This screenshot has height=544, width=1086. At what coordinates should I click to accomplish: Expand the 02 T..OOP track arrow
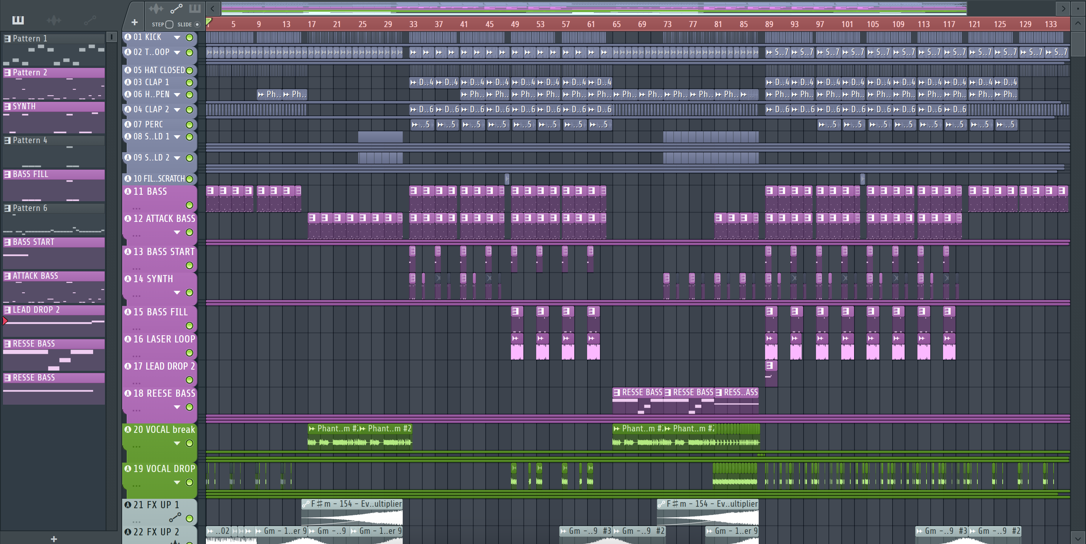click(177, 53)
